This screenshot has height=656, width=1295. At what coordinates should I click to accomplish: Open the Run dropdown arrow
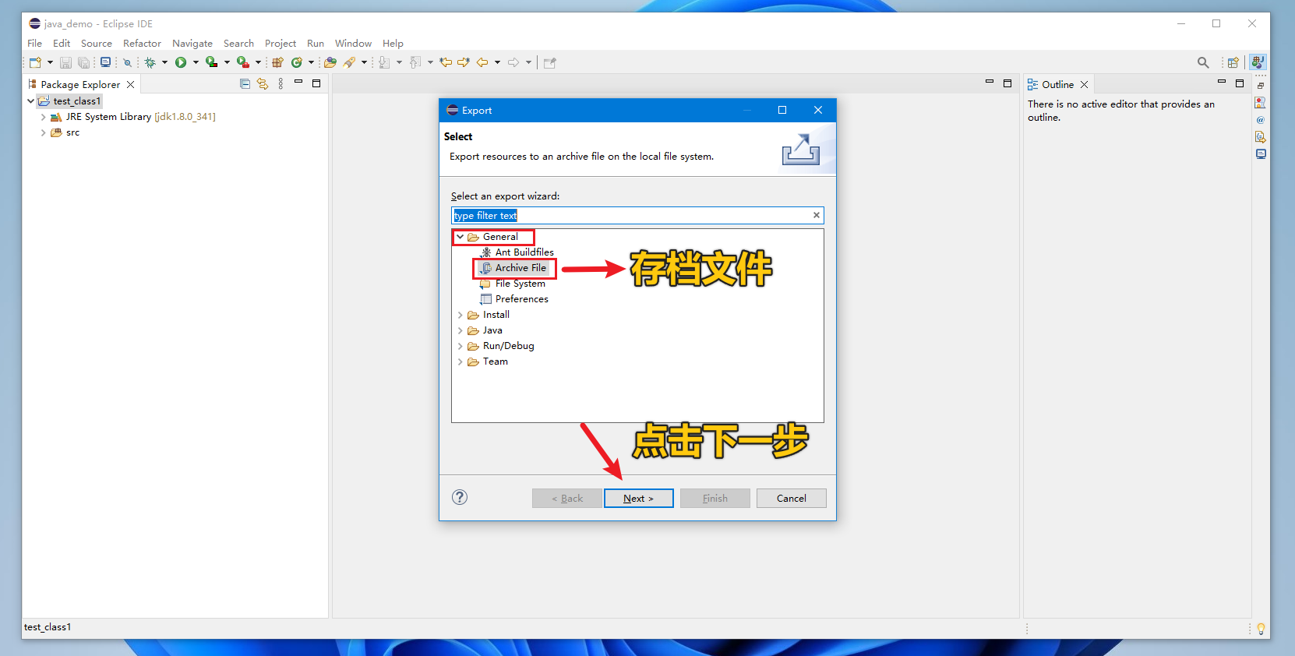[x=196, y=62]
